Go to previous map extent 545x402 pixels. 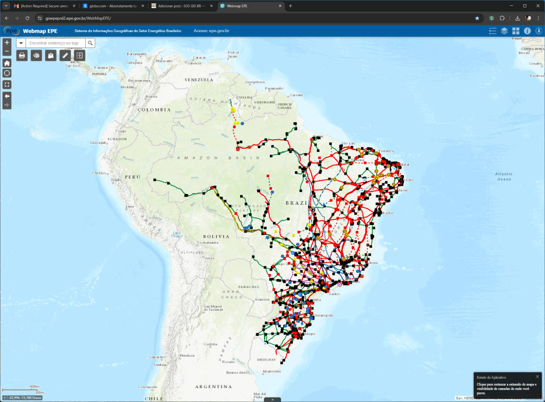pyautogui.click(x=7, y=96)
